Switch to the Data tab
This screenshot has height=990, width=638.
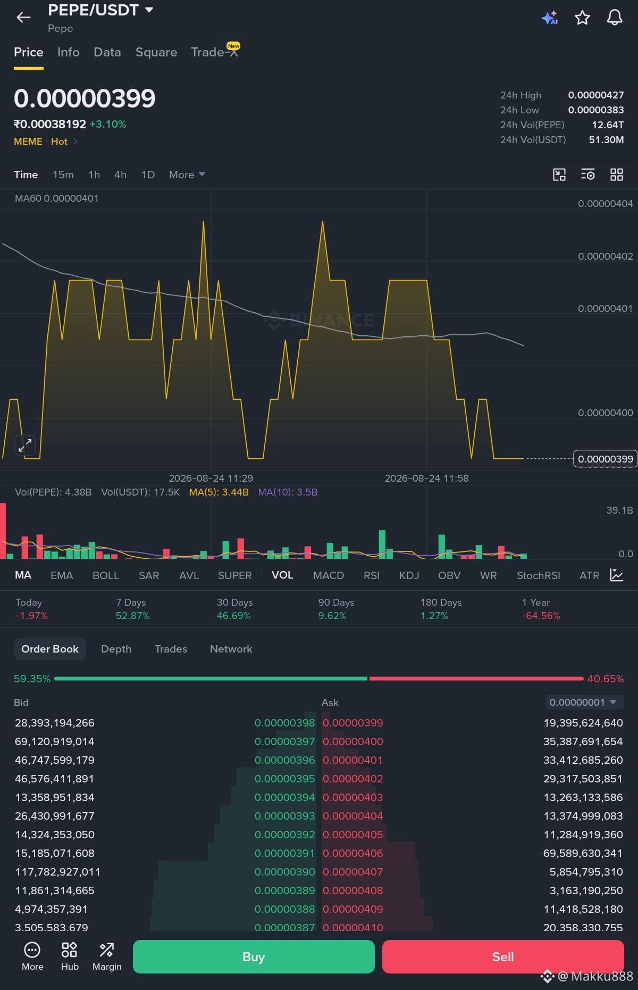point(107,52)
